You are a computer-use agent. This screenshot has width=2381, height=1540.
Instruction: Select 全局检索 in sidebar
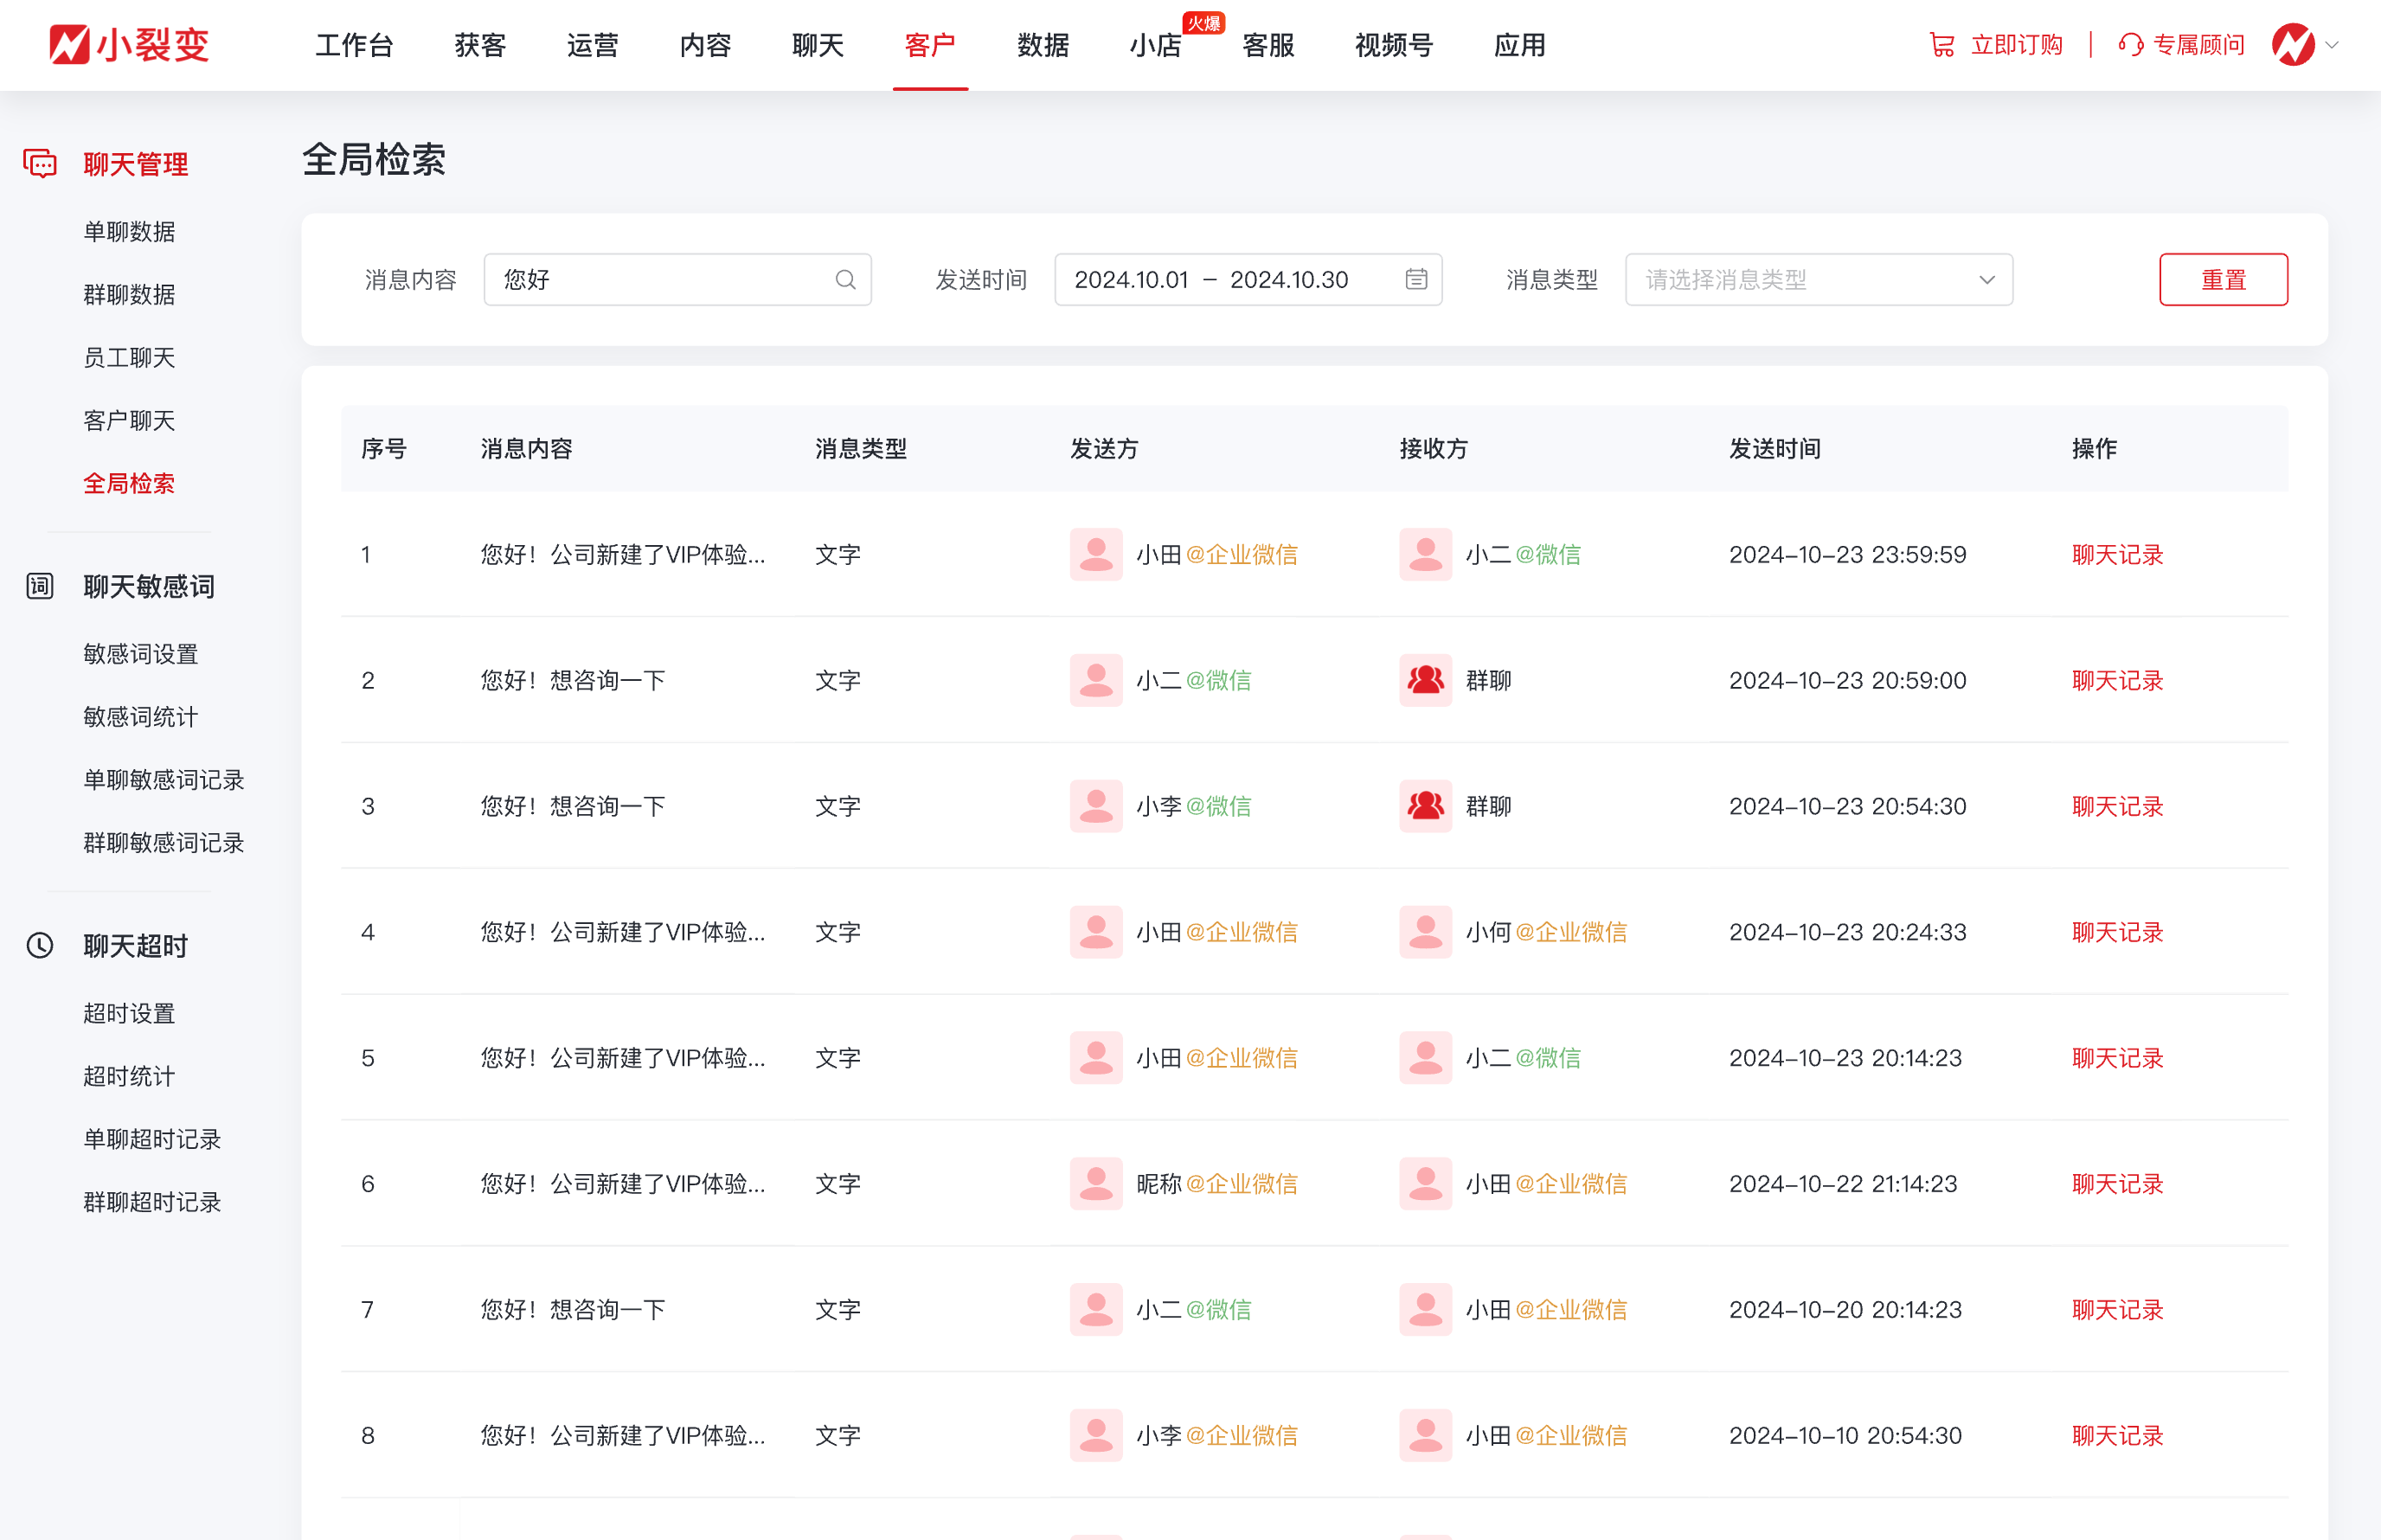coord(129,484)
